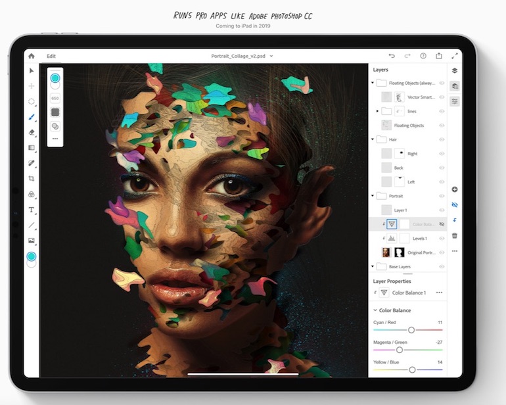Select the Eraser tool
This screenshot has width=506, height=405.
tap(32, 132)
